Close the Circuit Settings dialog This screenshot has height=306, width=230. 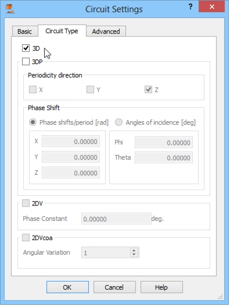point(212,7)
